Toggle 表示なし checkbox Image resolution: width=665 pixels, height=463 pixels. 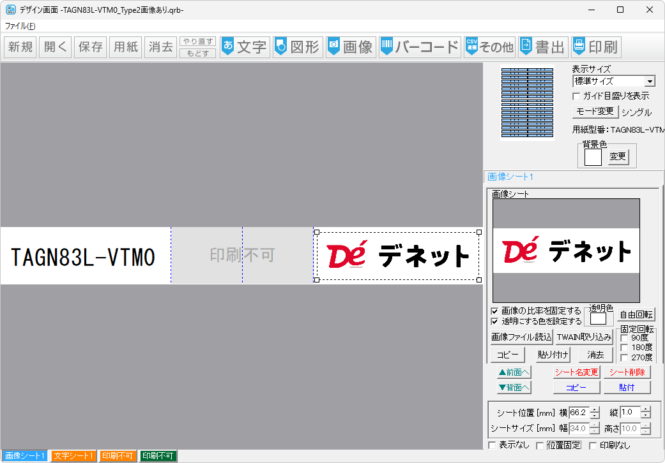click(492, 445)
